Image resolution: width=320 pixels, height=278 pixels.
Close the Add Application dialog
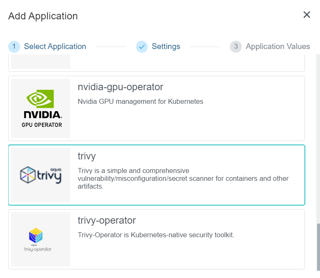(x=306, y=15)
